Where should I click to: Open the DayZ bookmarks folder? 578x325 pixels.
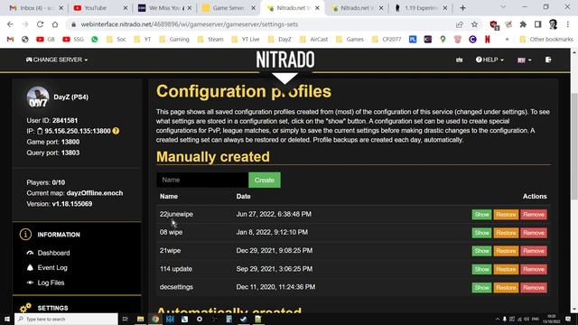click(x=280, y=39)
